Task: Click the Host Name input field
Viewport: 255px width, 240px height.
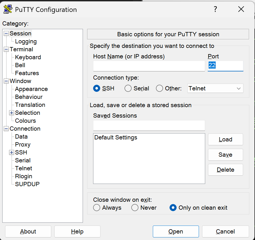Action: (x=149, y=66)
